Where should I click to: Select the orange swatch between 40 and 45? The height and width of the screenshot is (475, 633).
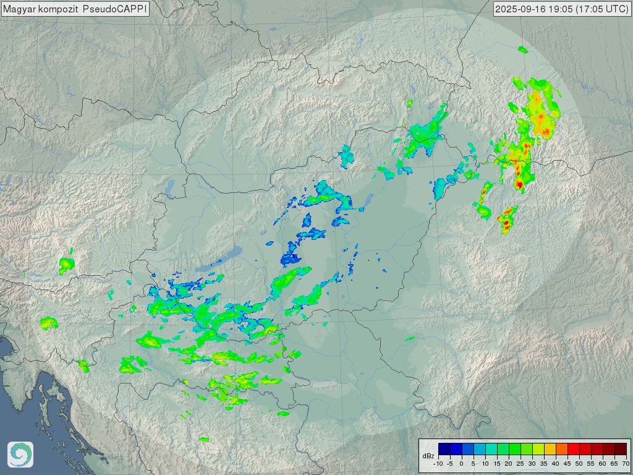pyautogui.click(x=561, y=449)
